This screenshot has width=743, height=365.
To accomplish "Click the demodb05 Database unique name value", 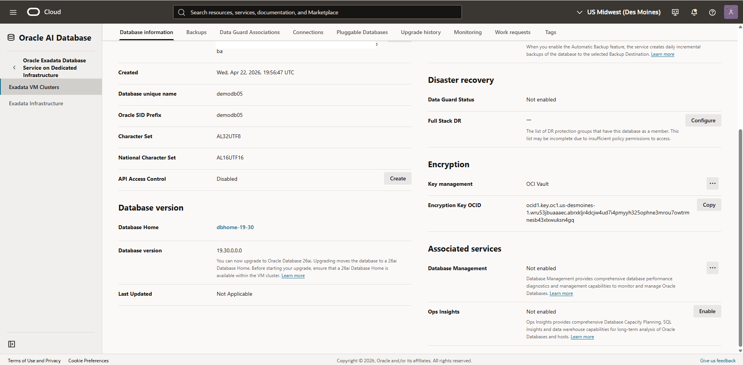I will (x=230, y=94).
